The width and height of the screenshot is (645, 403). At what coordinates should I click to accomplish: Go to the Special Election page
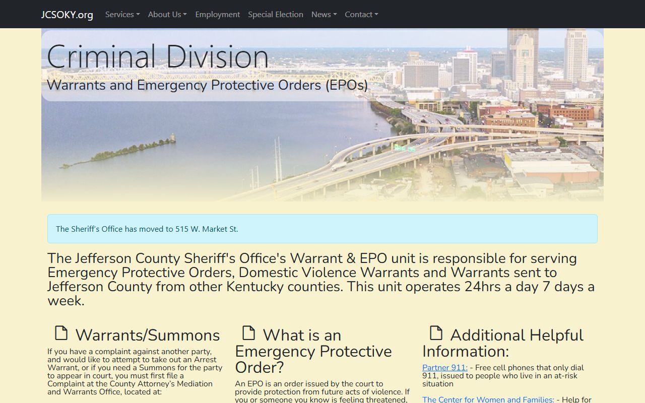tap(276, 15)
